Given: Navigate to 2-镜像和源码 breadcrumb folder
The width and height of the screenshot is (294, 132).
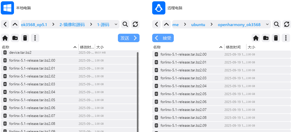Looking at the screenshot, I should click(x=72, y=25).
